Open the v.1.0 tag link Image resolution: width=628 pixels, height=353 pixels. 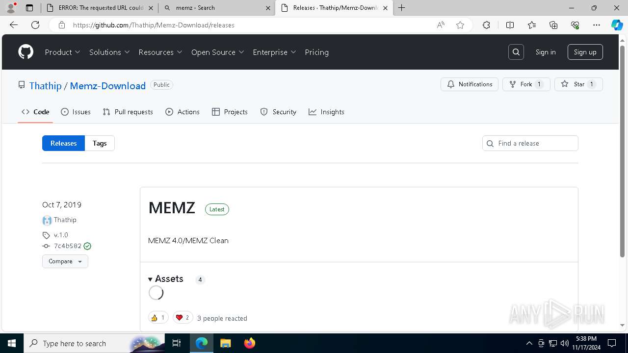click(61, 235)
